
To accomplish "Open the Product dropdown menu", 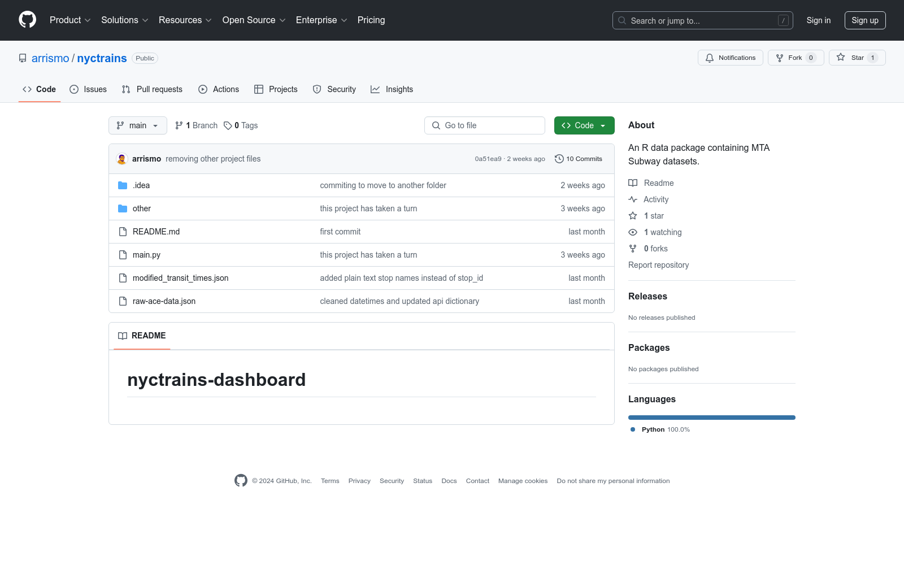I will point(70,20).
